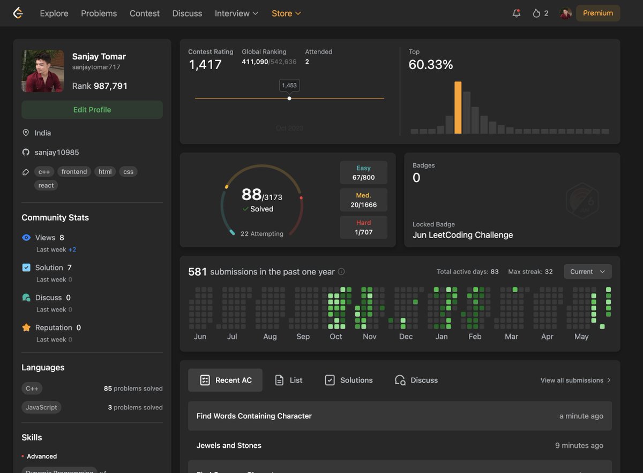Image resolution: width=643 pixels, height=473 pixels.
Task: Select the Recent AC tab
Action: (225, 380)
